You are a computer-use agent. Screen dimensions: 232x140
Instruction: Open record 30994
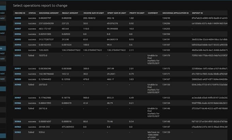tap(18, 45)
